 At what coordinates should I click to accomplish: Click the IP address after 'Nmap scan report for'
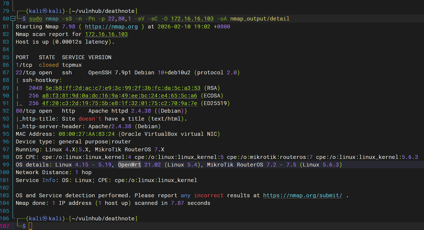106,34
